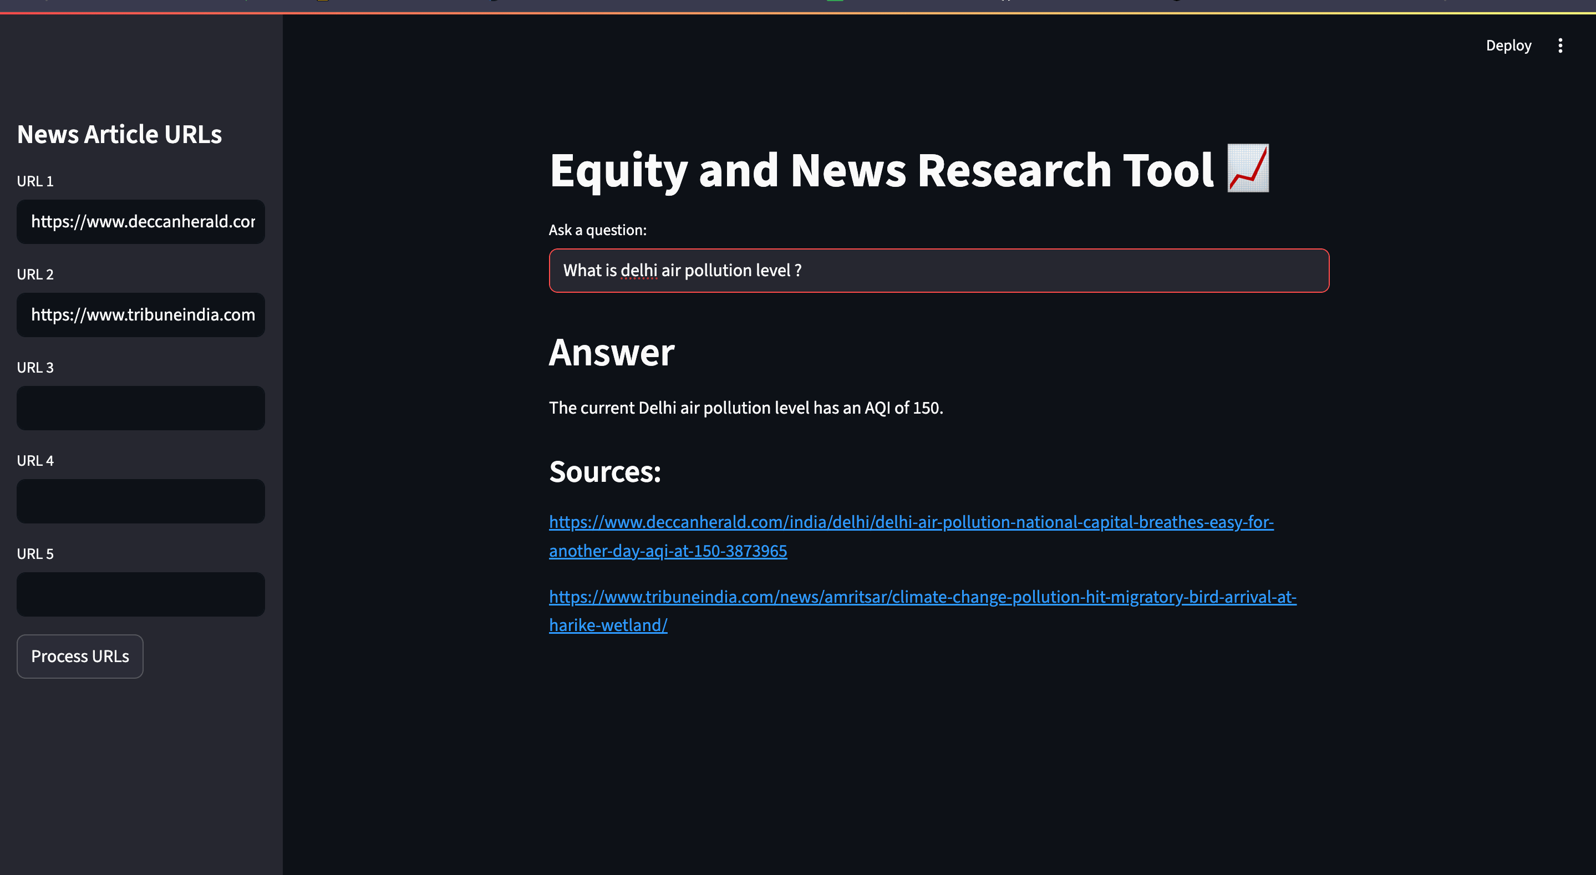Click the Ask a question label
The width and height of the screenshot is (1596, 875).
(597, 230)
